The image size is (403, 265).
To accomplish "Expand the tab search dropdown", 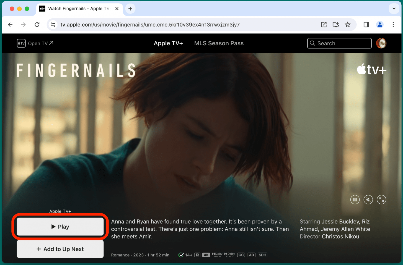I will click(394, 9).
